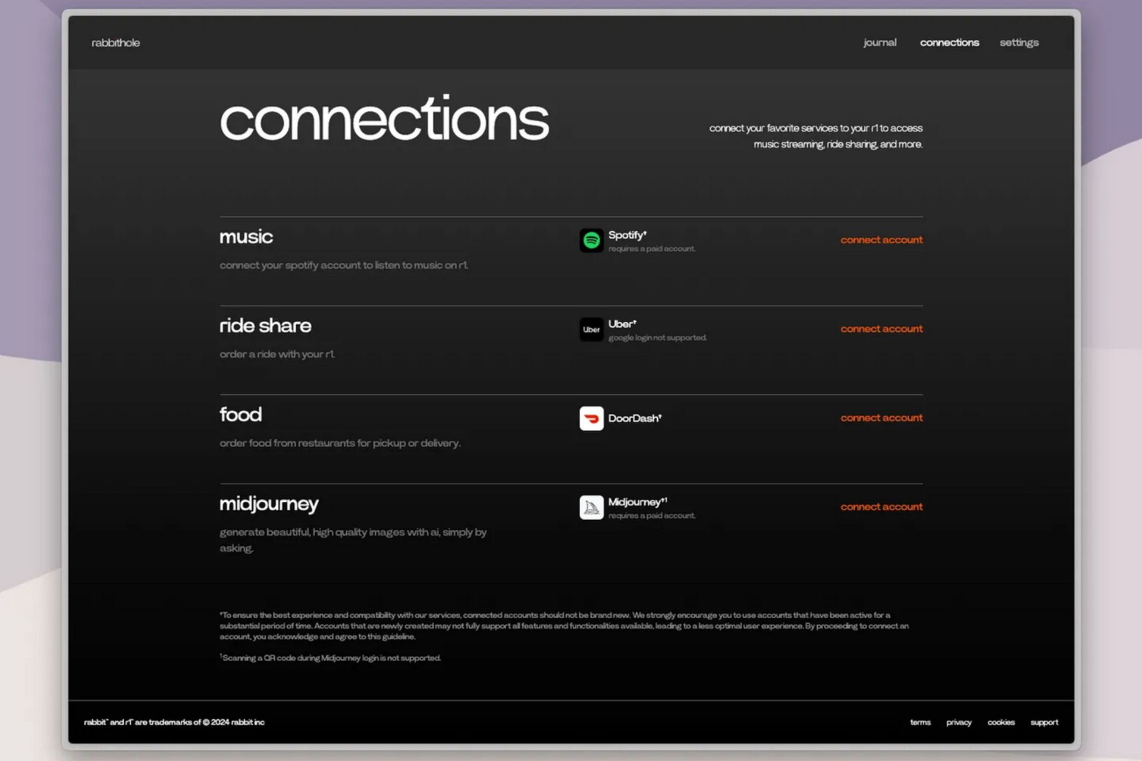Screen dimensions: 1142x761
Task: Click the large connections page heading
Action: pos(384,119)
